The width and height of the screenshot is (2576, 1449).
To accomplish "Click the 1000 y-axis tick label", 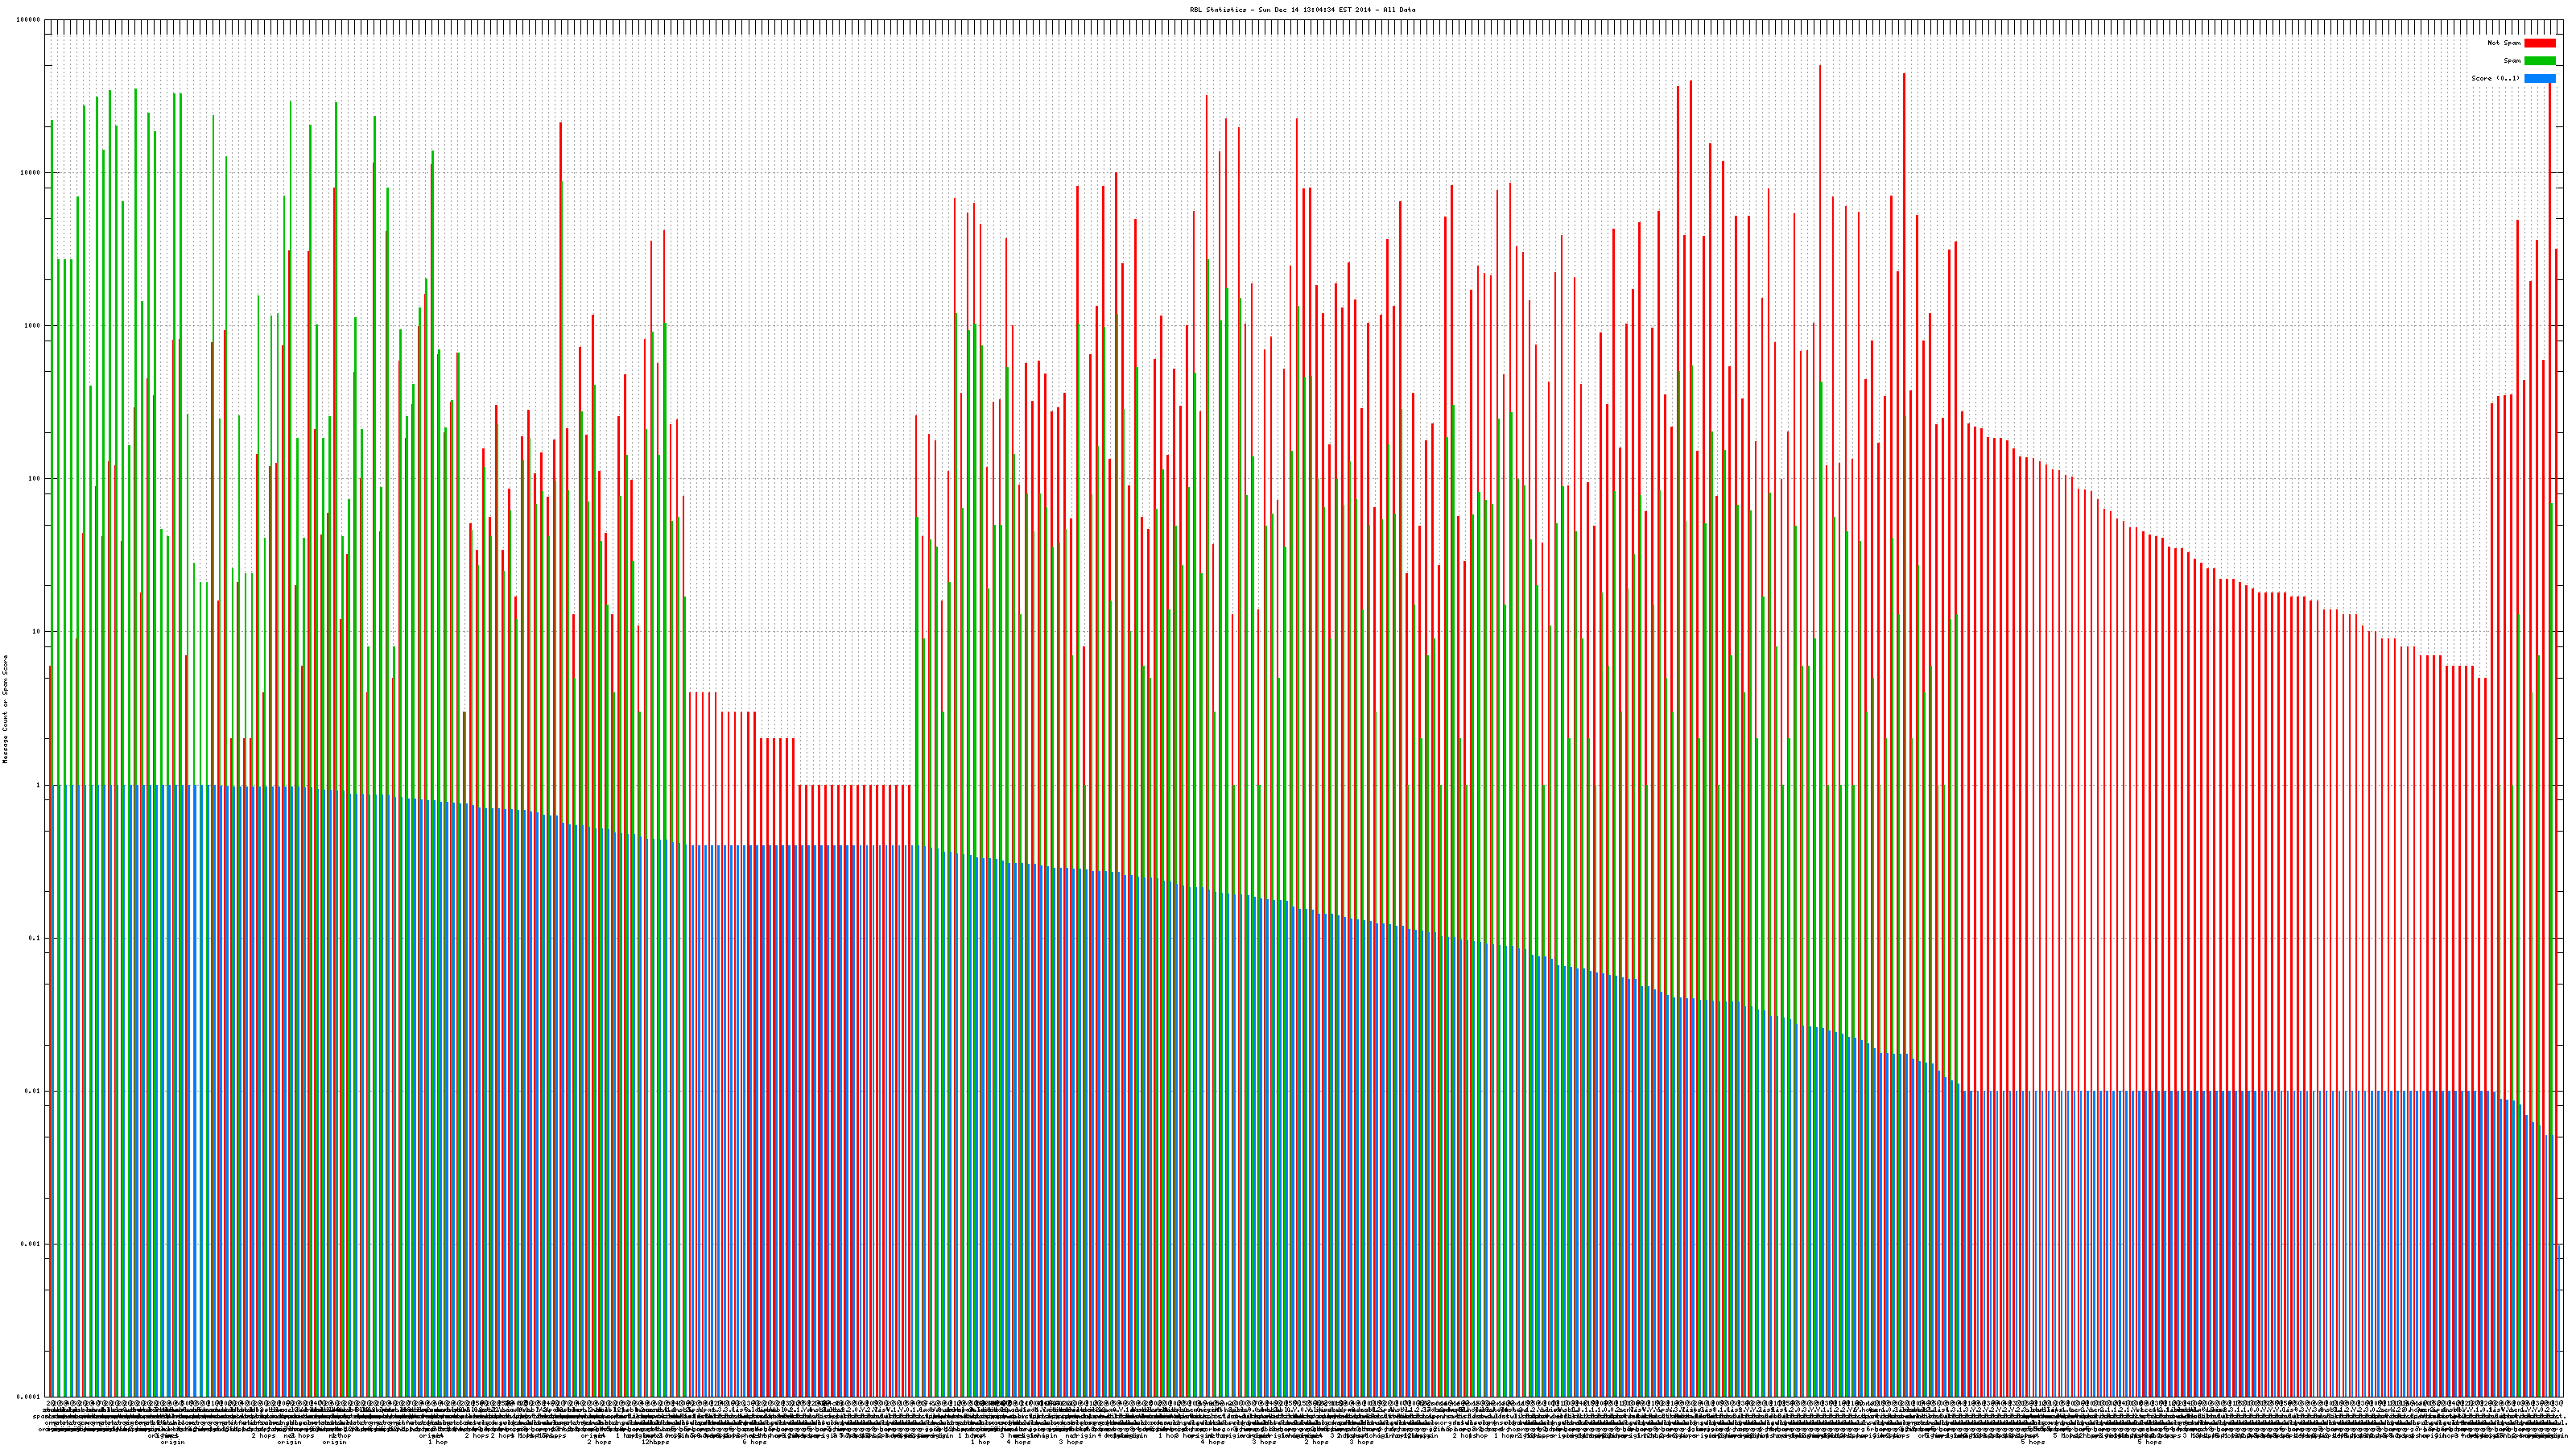I will (x=33, y=326).
